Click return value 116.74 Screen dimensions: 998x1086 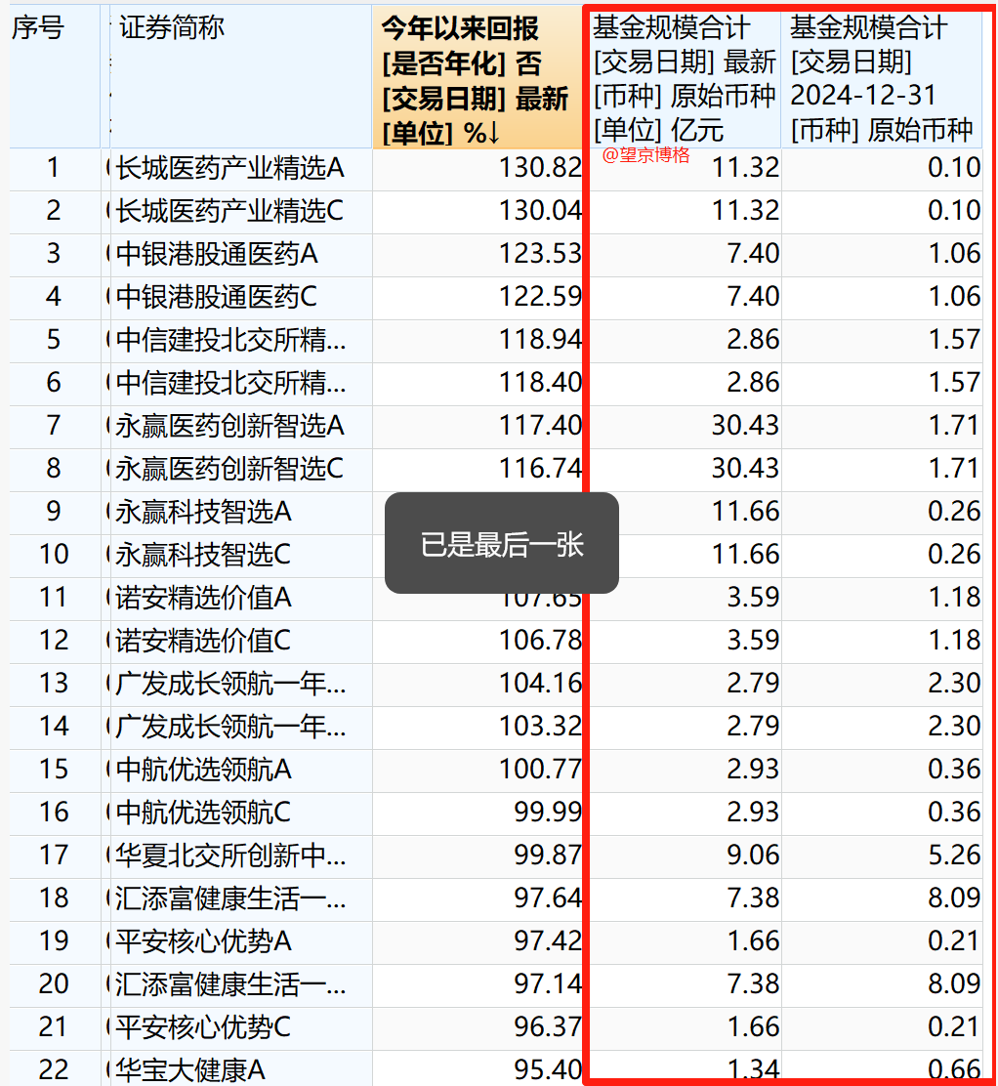click(540, 468)
